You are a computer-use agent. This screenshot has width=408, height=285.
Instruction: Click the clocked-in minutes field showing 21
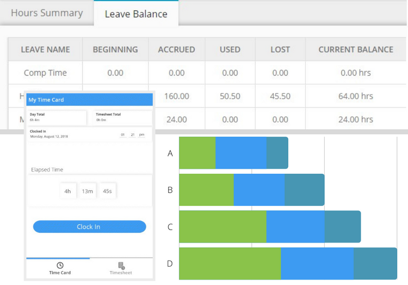[x=133, y=134]
